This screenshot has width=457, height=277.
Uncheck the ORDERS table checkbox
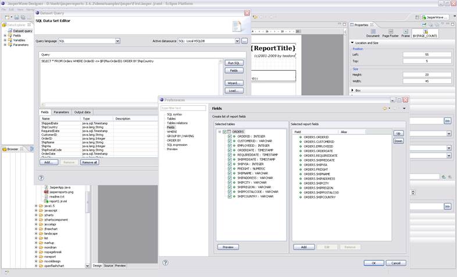pyautogui.click(x=225, y=132)
